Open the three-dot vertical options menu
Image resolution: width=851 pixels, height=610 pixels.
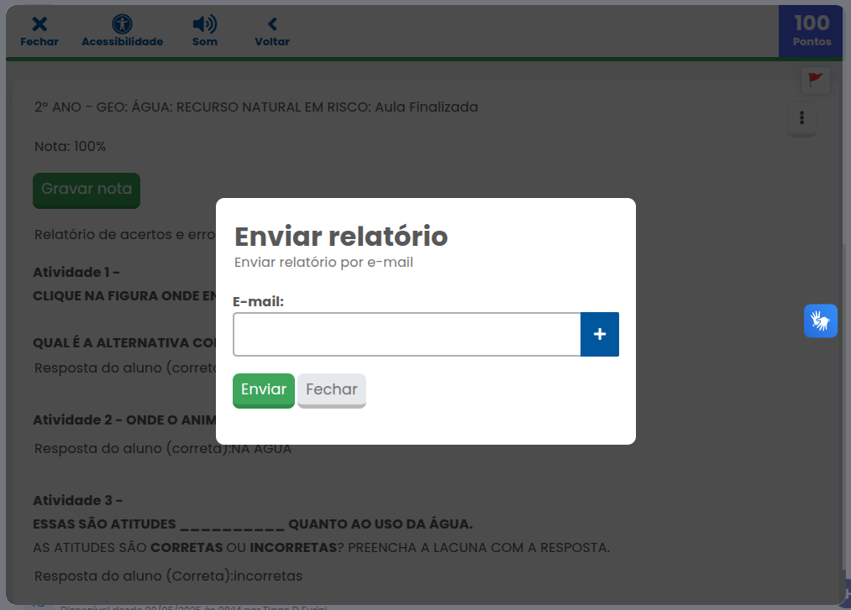coord(801,118)
